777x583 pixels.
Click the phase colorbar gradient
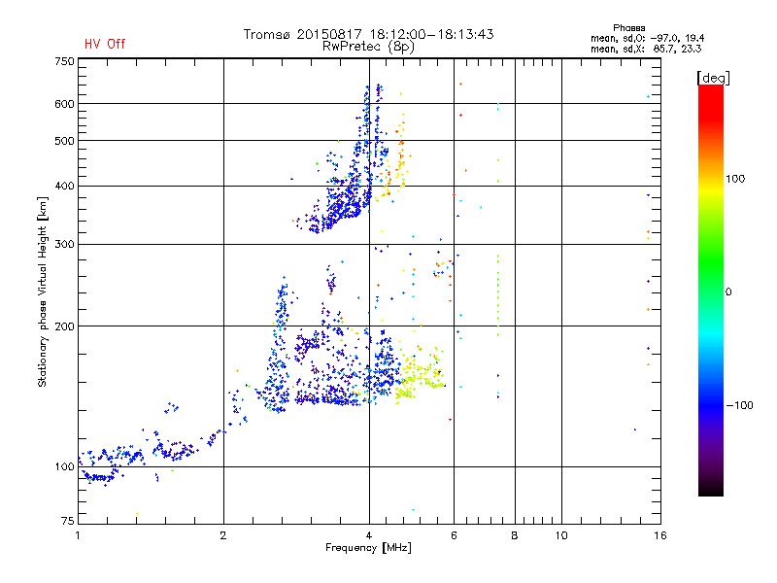[711, 290]
